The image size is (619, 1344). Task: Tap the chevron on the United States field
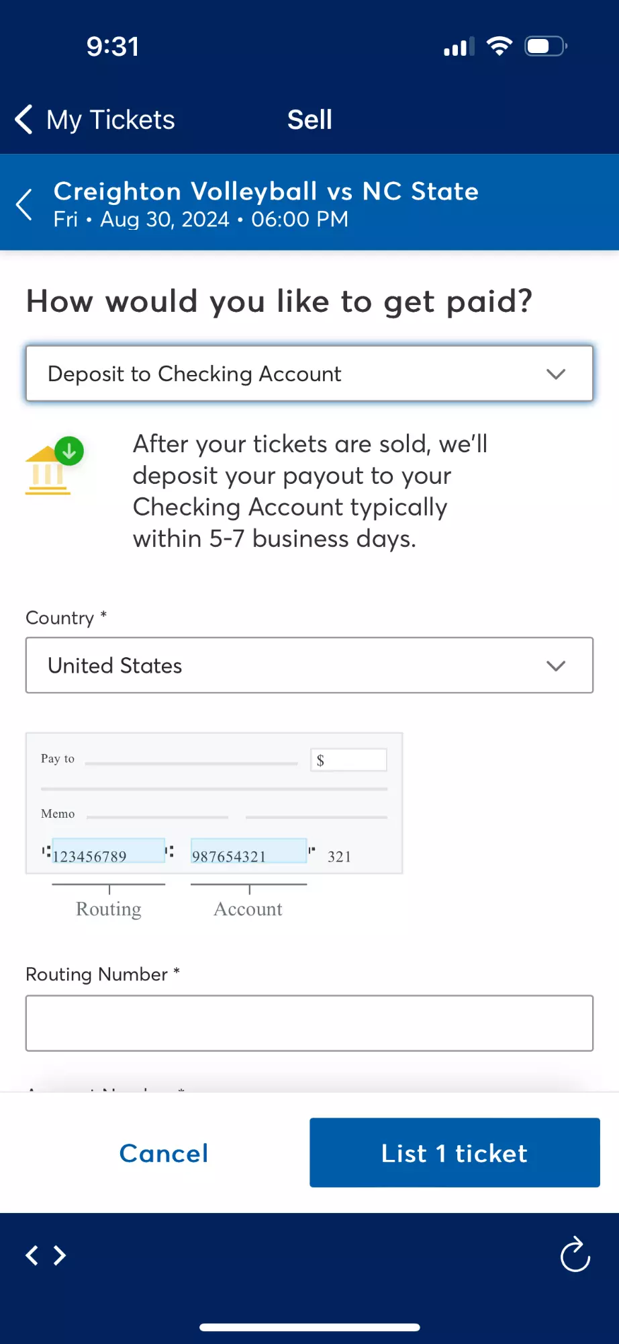coord(555,666)
